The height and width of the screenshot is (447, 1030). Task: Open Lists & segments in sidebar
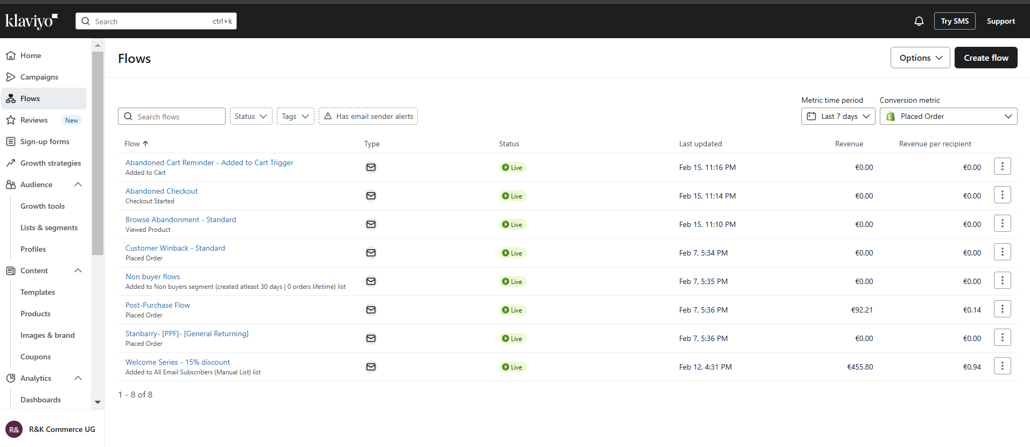(x=49, y=228)
